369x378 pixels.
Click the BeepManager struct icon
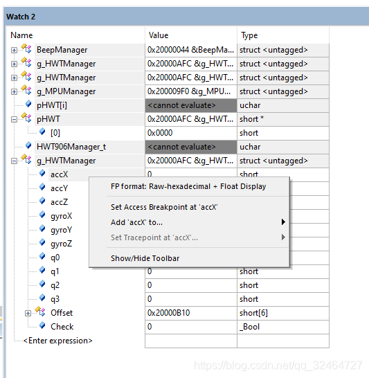(26, 48)
